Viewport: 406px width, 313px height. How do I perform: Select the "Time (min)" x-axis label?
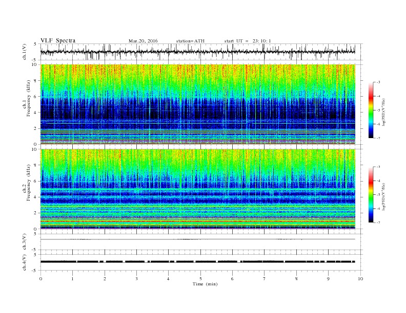point(205,284)
